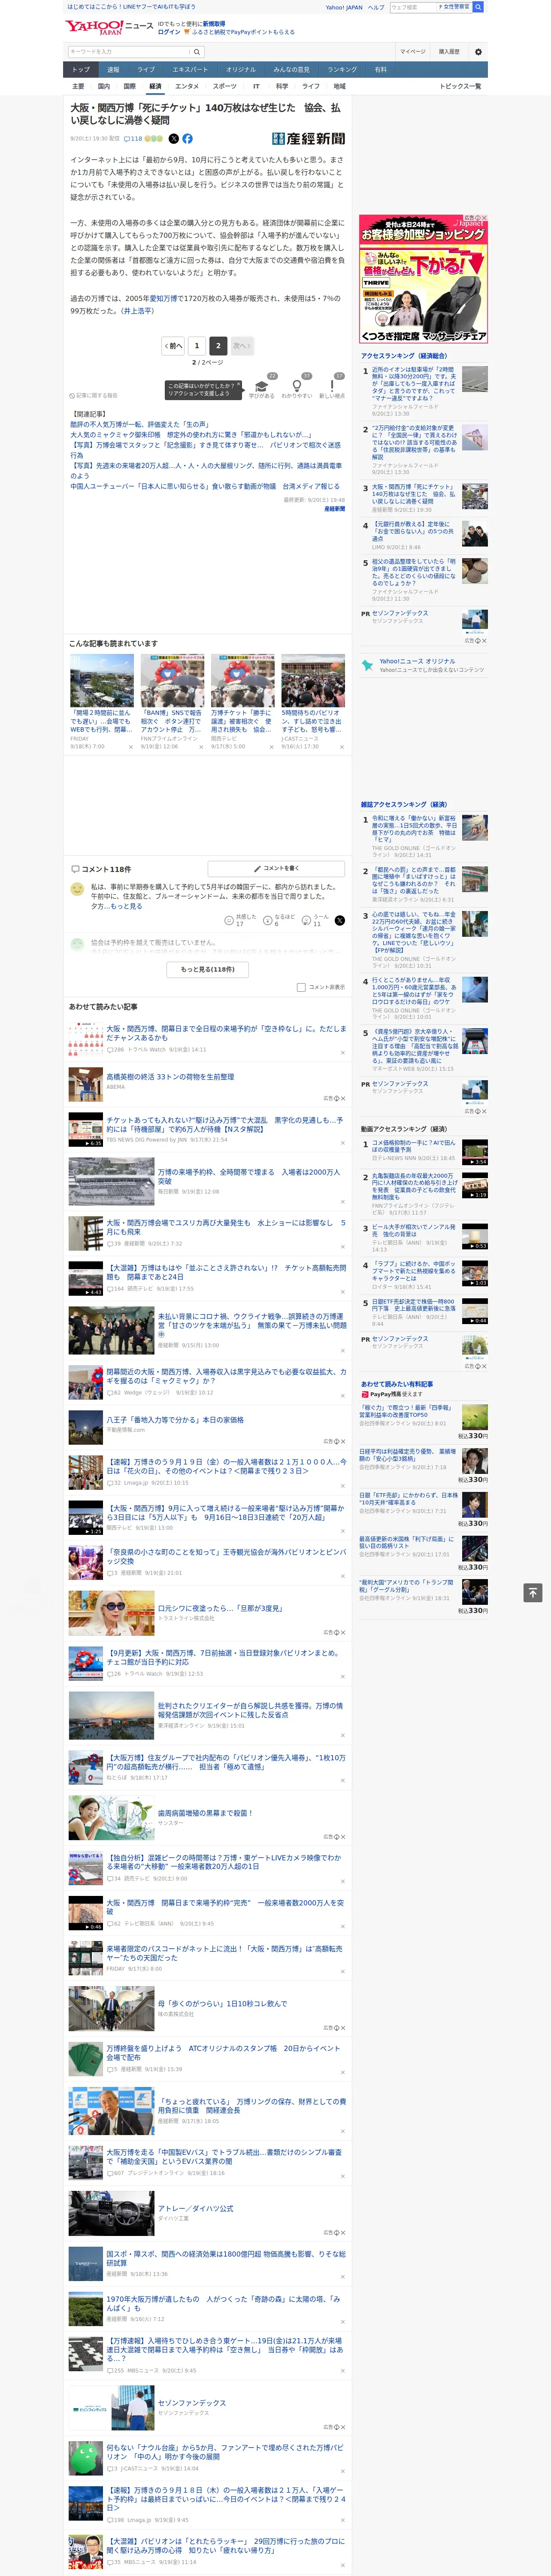
Task: Share the article on Facebook
Action: (187, 139)
